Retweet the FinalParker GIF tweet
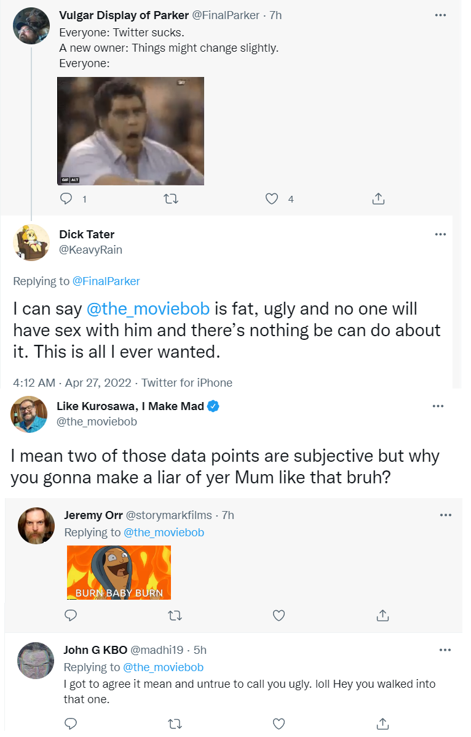Viewport: 471px width, 737px height. 171,199
